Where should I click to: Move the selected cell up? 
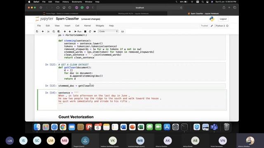tap(65, 31)
